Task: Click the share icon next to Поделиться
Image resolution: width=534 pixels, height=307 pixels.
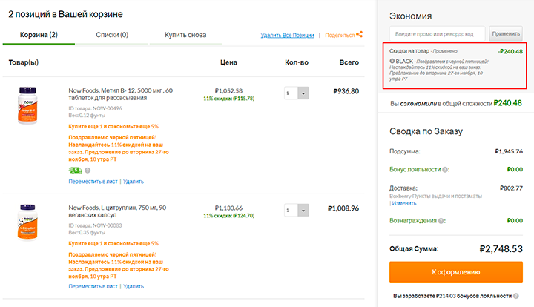Action: coord(359,34)
